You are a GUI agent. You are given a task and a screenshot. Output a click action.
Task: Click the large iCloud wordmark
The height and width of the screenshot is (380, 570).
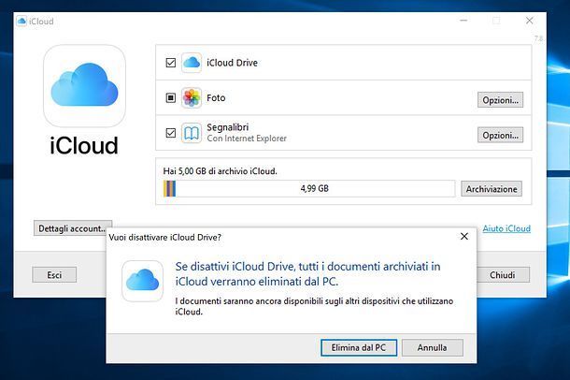(x=84, y=145)
